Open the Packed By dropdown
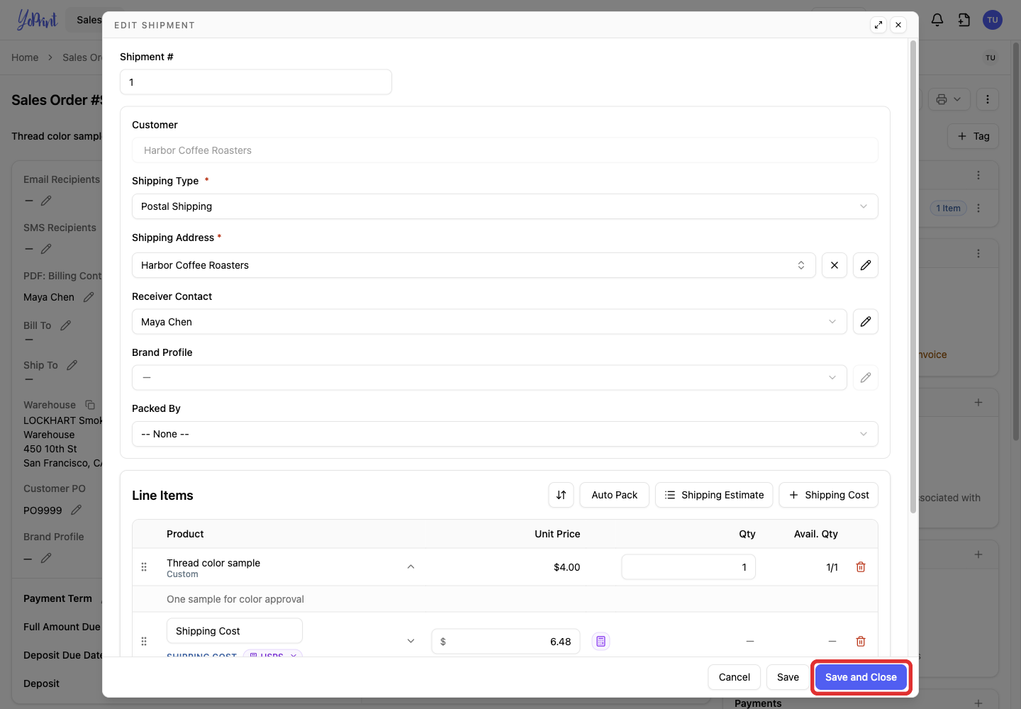The height and width of the screenshot is (709, 1021). (x=505, y=434)
